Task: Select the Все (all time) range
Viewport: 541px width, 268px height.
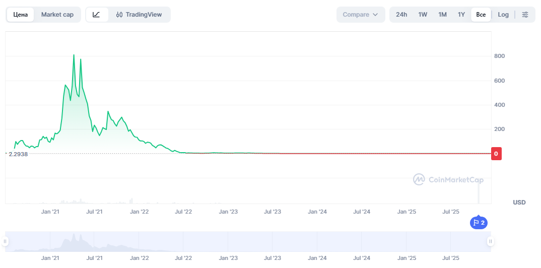Action: (481, 15)
